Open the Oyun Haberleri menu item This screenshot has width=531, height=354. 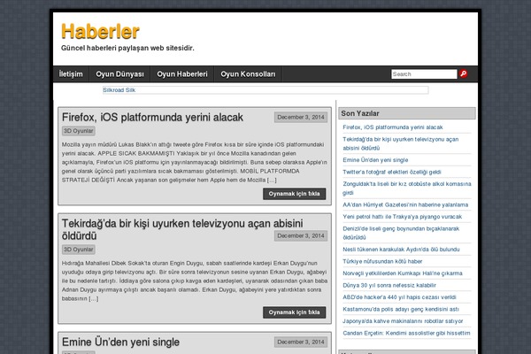tap(182, 74)
